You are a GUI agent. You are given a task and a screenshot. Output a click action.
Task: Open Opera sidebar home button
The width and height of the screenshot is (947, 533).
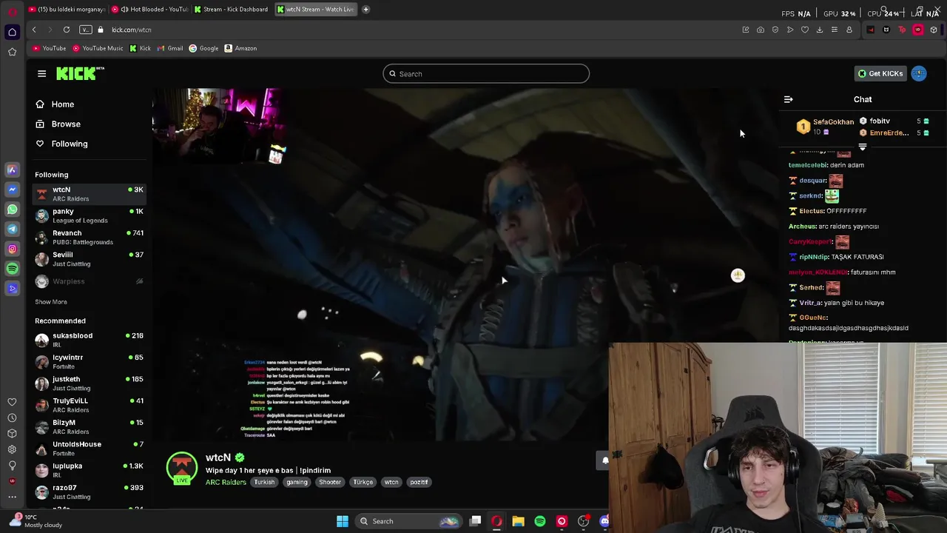[x=12, y=32]
